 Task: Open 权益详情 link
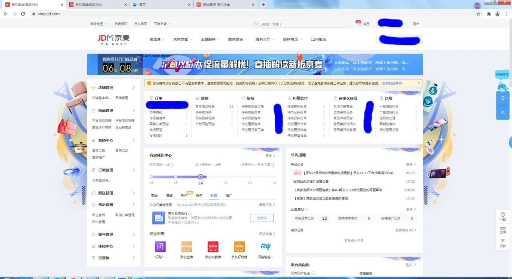pos(267,234)
